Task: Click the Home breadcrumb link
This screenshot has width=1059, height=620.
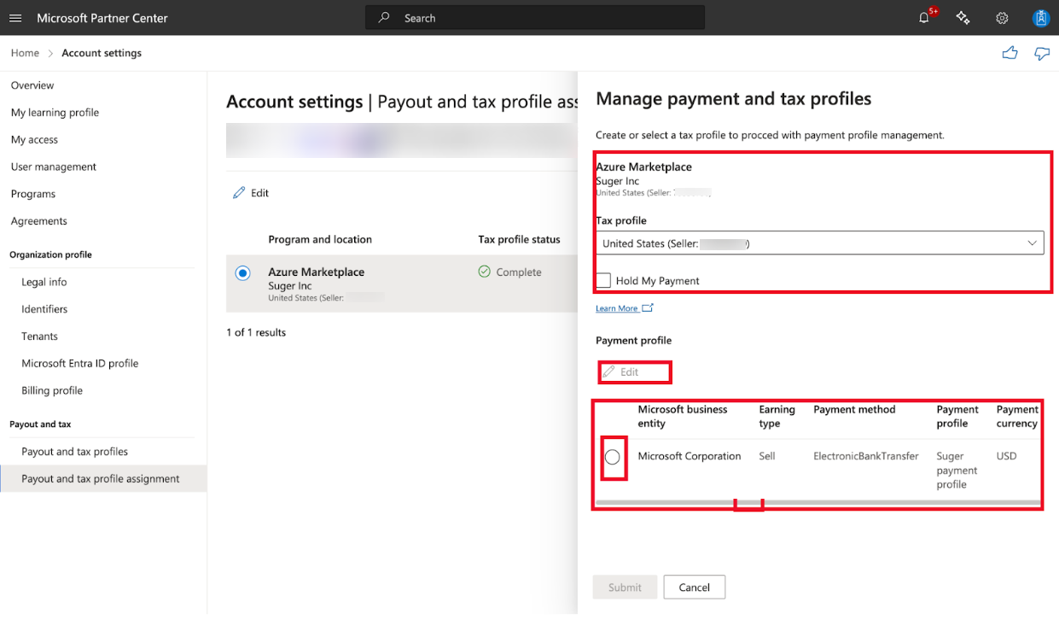Action: pyautogui.click(x=25, y=53)
